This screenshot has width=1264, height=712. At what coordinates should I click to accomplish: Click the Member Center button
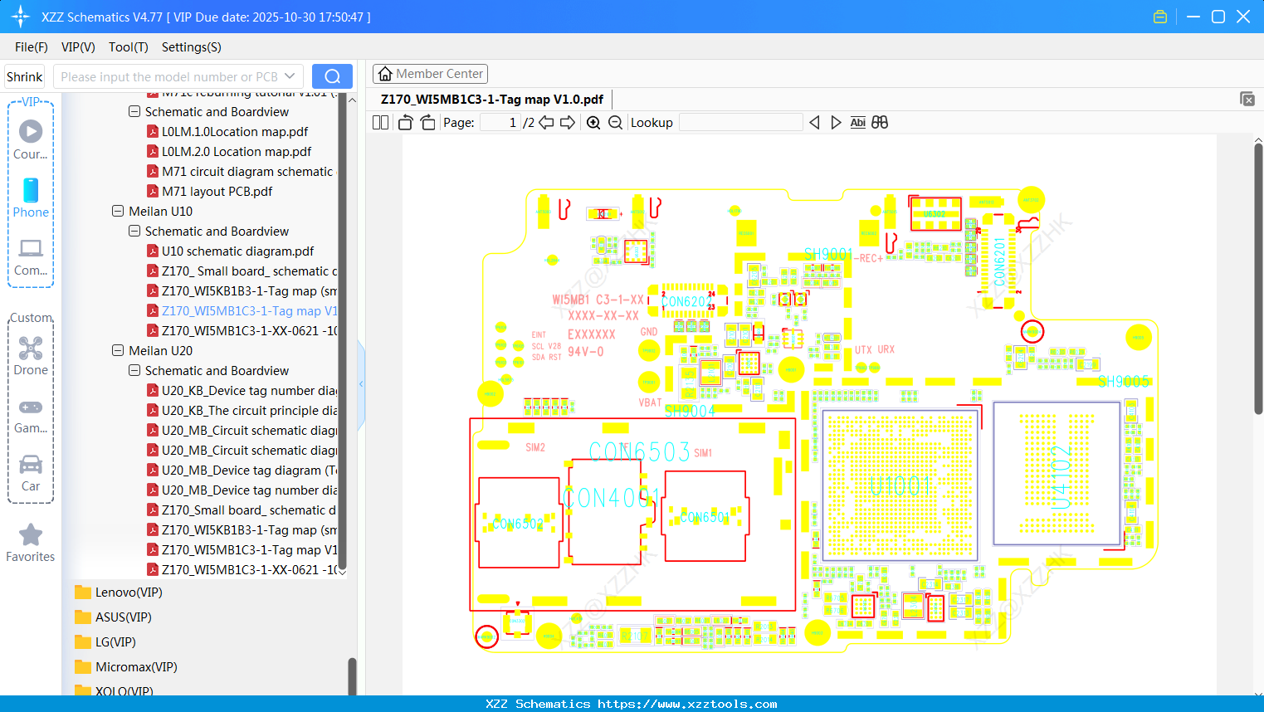click(x=430, y=73)
